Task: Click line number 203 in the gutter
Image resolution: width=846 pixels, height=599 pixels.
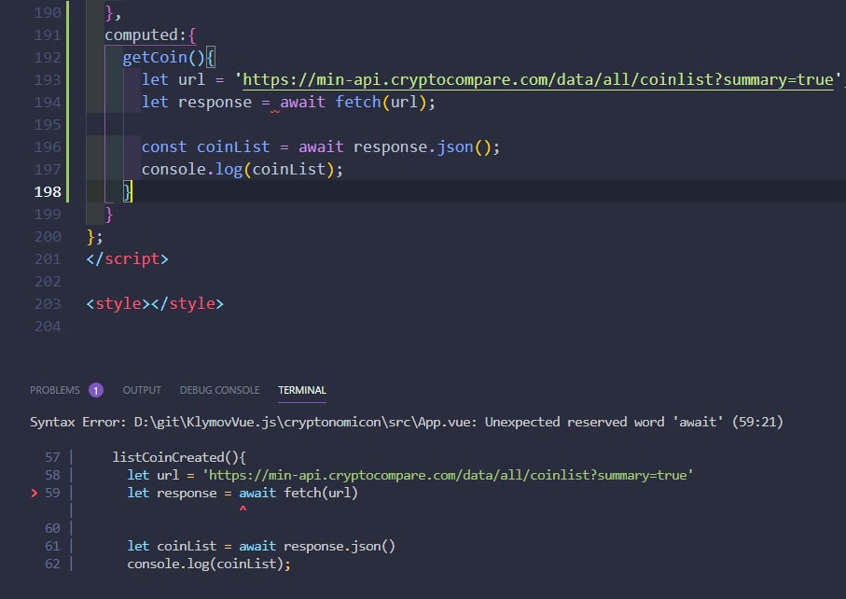Action: coord(48,304)
